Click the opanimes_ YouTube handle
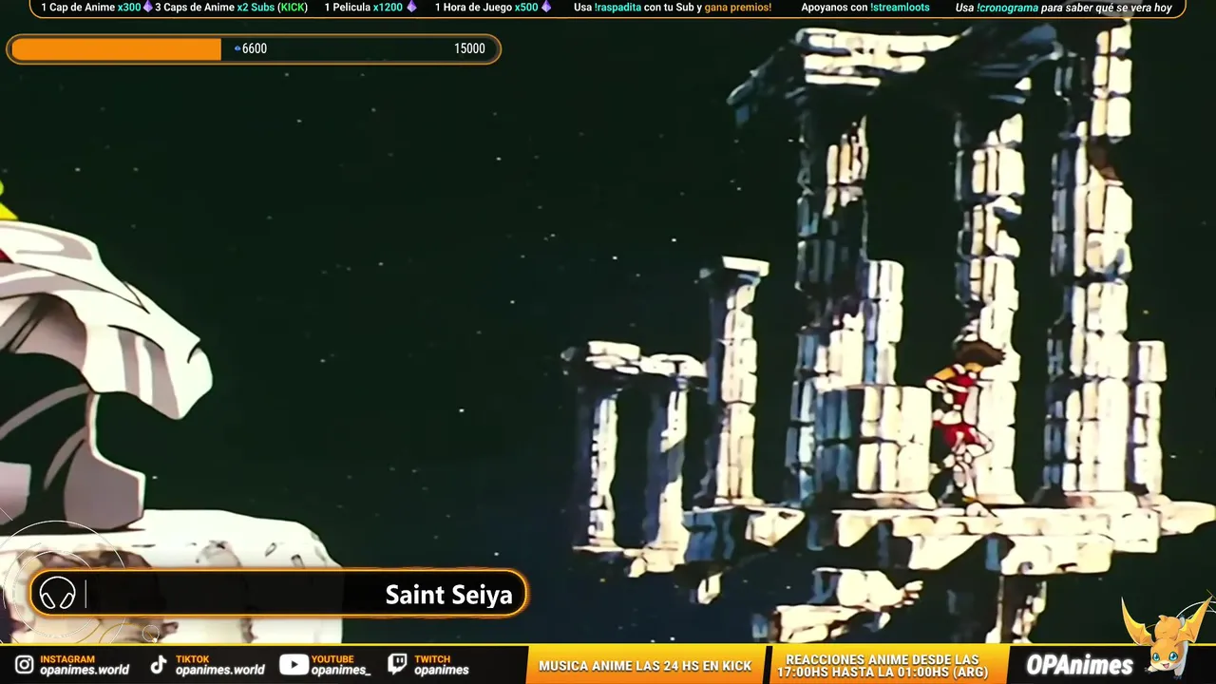Image resolution: width=1216 pixels, height=684 pixels. pyautogui.click(x=341, y=670)
